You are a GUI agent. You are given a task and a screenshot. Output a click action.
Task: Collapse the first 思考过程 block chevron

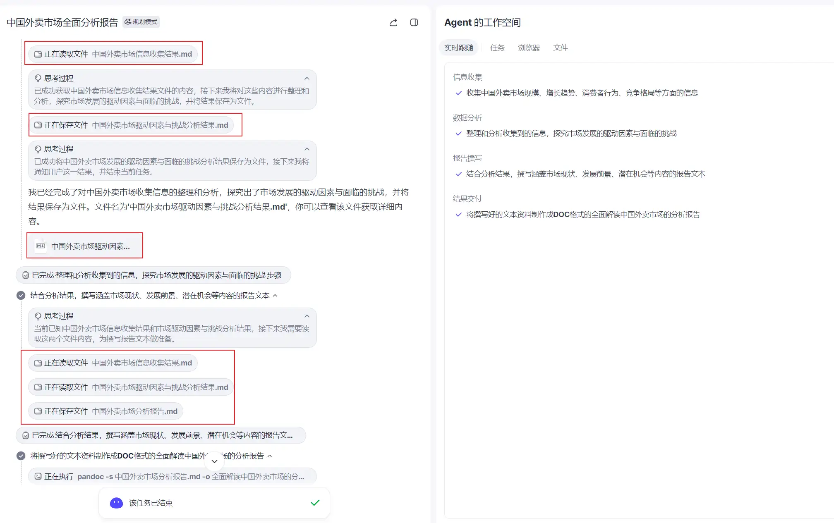[307, 79]
